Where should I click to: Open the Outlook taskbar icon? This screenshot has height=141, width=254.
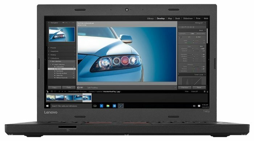coord(114,106)
